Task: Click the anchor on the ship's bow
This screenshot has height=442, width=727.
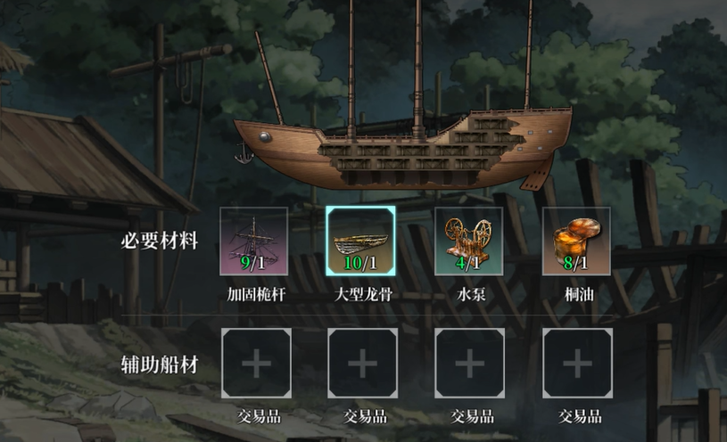Action: pyautogui.click(x=244, y=154)
